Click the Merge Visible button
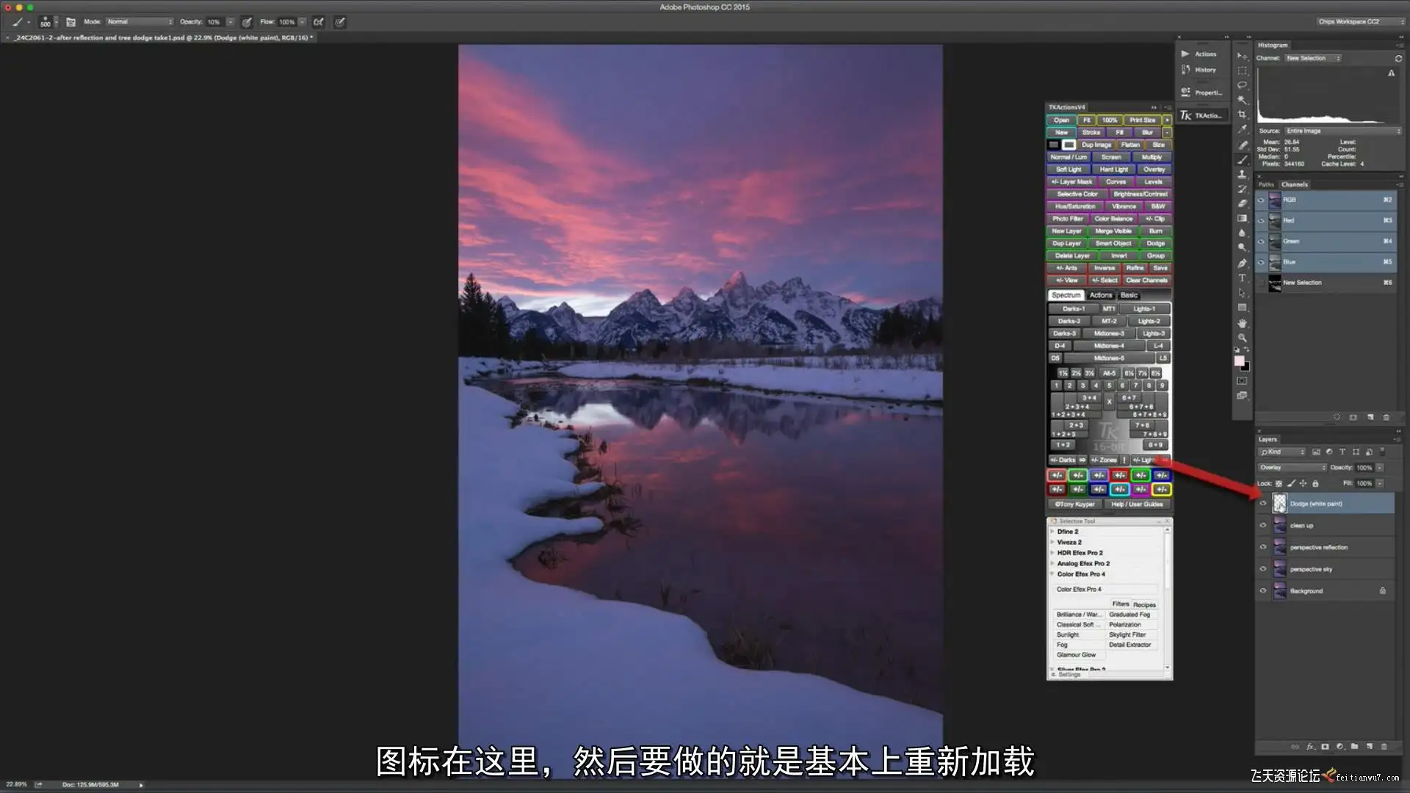The width and height of the screenshot is (1410, 793). (x=1113, y=231)
